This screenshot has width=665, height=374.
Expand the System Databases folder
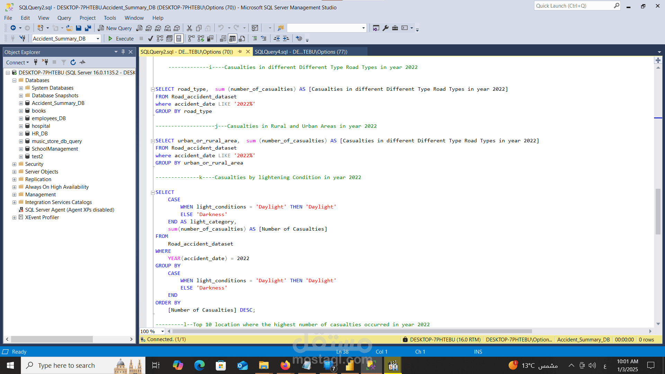pyautogui.click(x=21, y=88)
